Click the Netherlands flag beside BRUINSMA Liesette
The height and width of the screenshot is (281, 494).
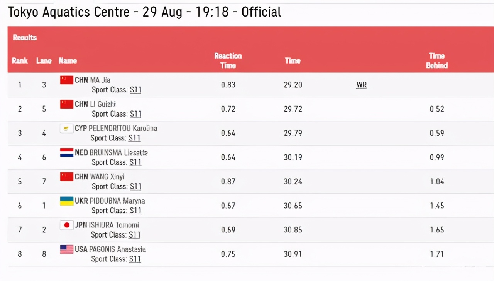click(66, 152)
